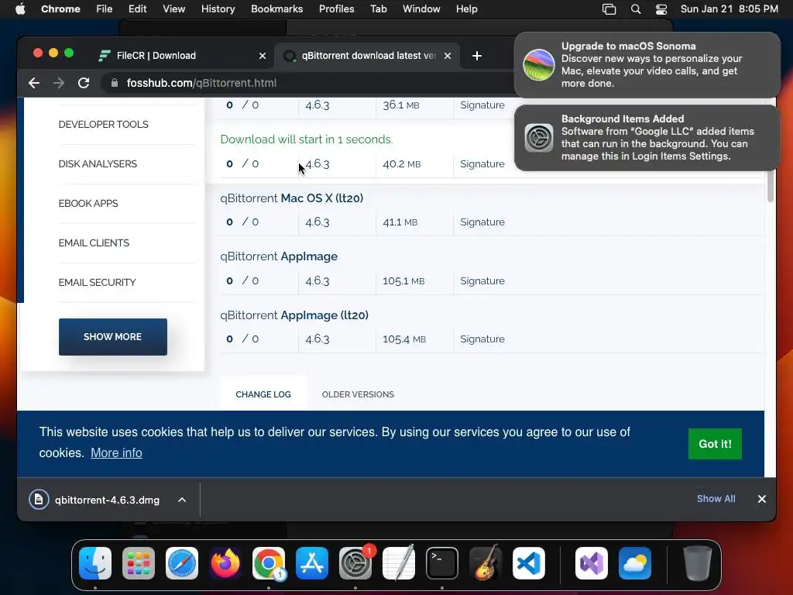This screenshot has width=793, height=595.
Task: Open the Apple menu
Action: pos(20,9)
